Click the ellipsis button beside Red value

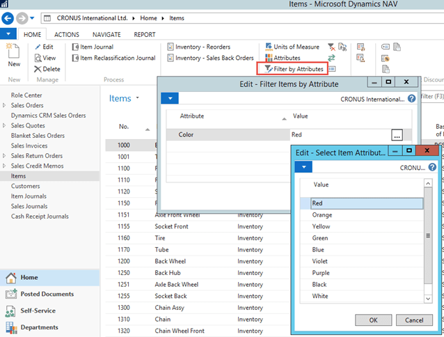tap(397, 135)
